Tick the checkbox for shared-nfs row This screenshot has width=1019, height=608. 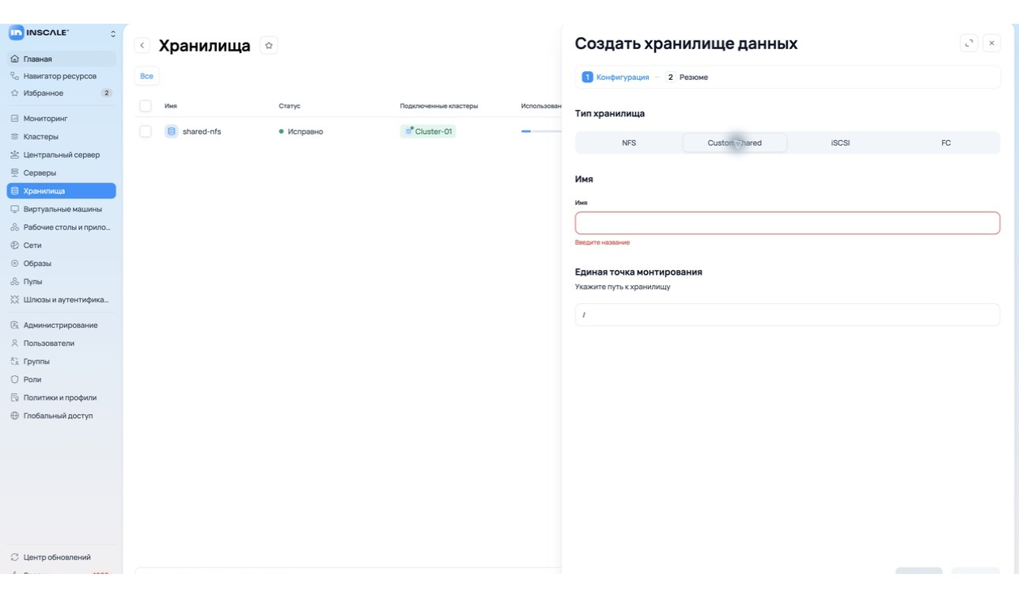coord(146,131)
